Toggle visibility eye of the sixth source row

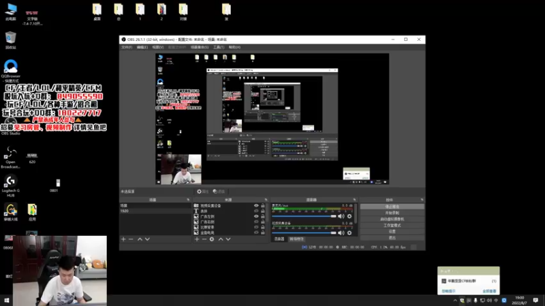click(x=256, y=233)
